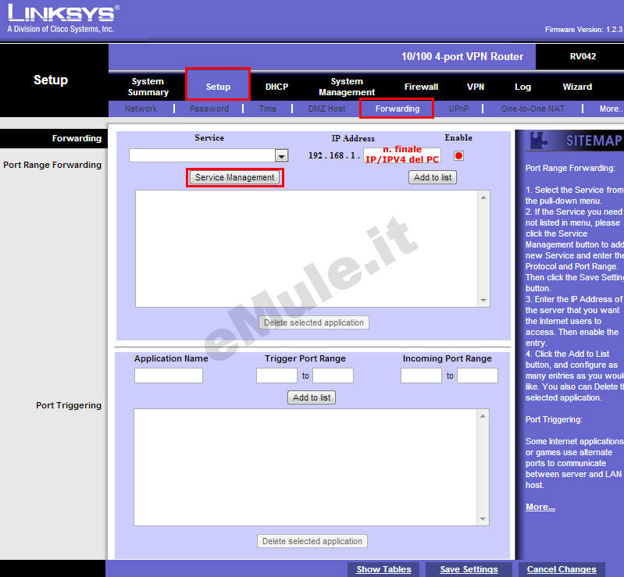This screenshot has height=577, width=624.
Task: Focus the Incoming Port Range start field
Action: click(422, 376)
